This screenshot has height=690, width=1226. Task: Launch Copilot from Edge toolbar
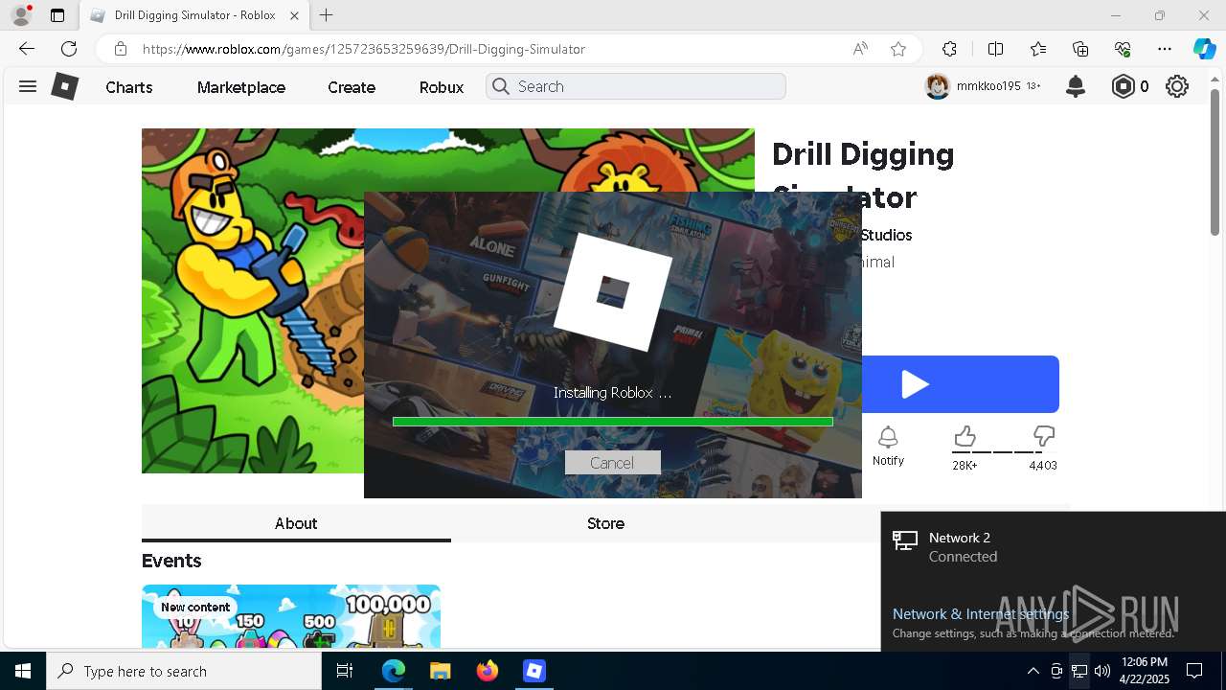(1204, 49)
